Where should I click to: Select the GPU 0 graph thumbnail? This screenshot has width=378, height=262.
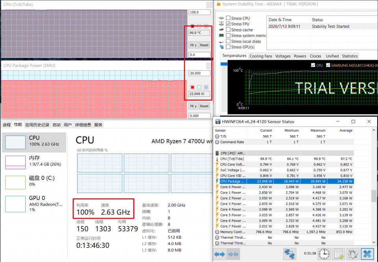click(15, 204)
